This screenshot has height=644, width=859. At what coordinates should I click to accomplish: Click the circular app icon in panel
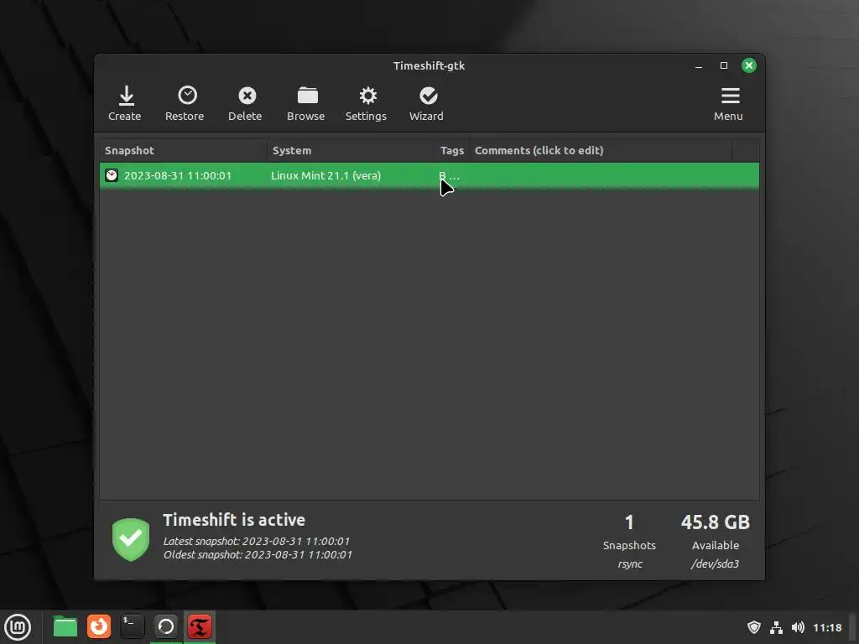(x=166, y=627)
